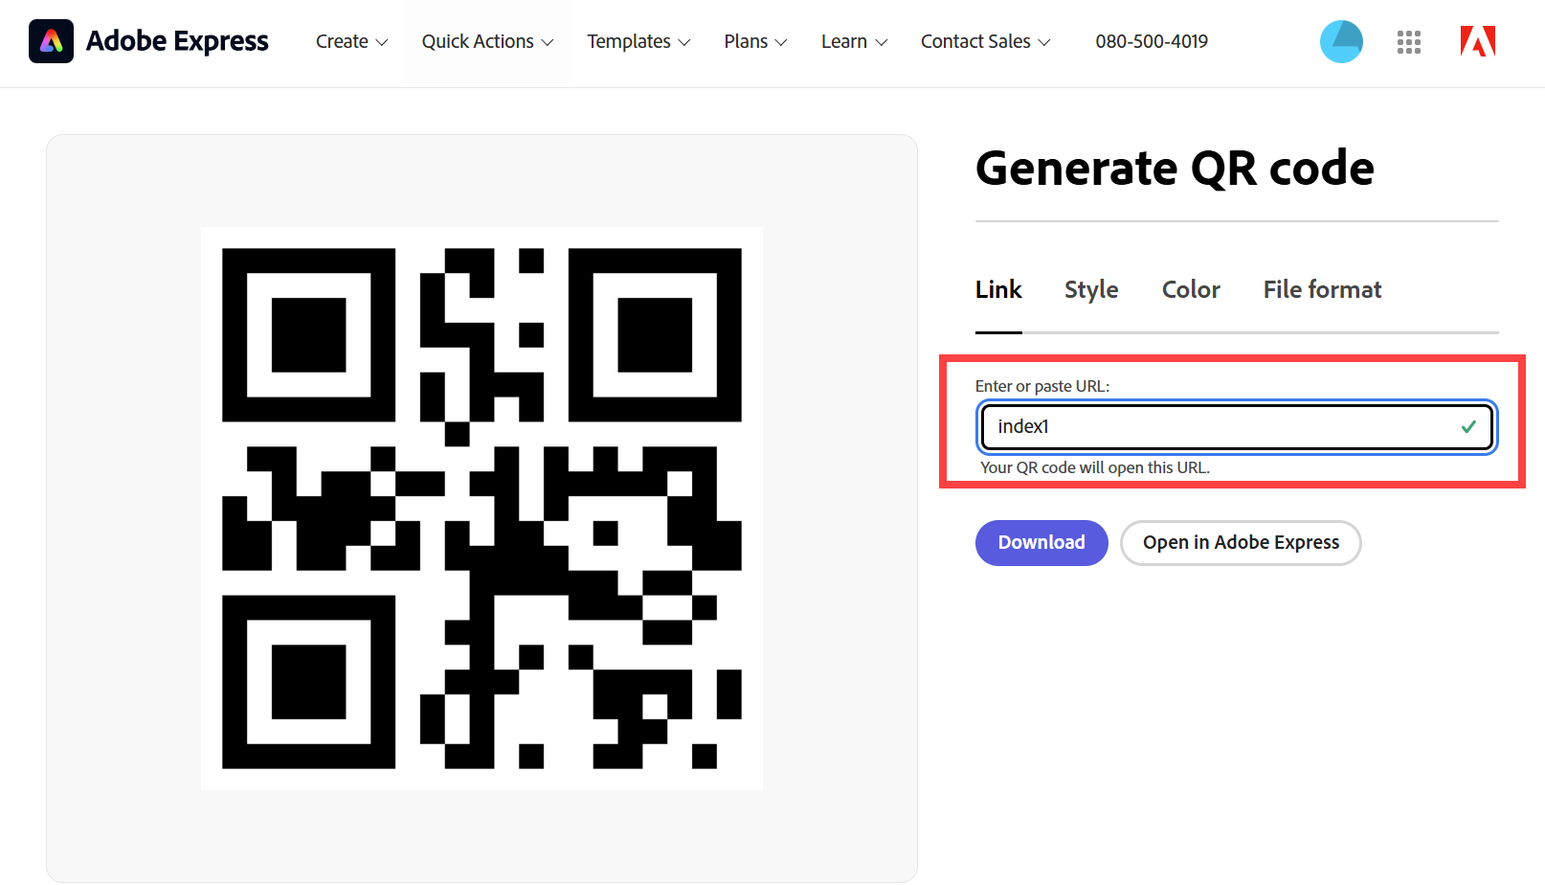Click the green URL validation checkmark

click(x=1468, y=427)
